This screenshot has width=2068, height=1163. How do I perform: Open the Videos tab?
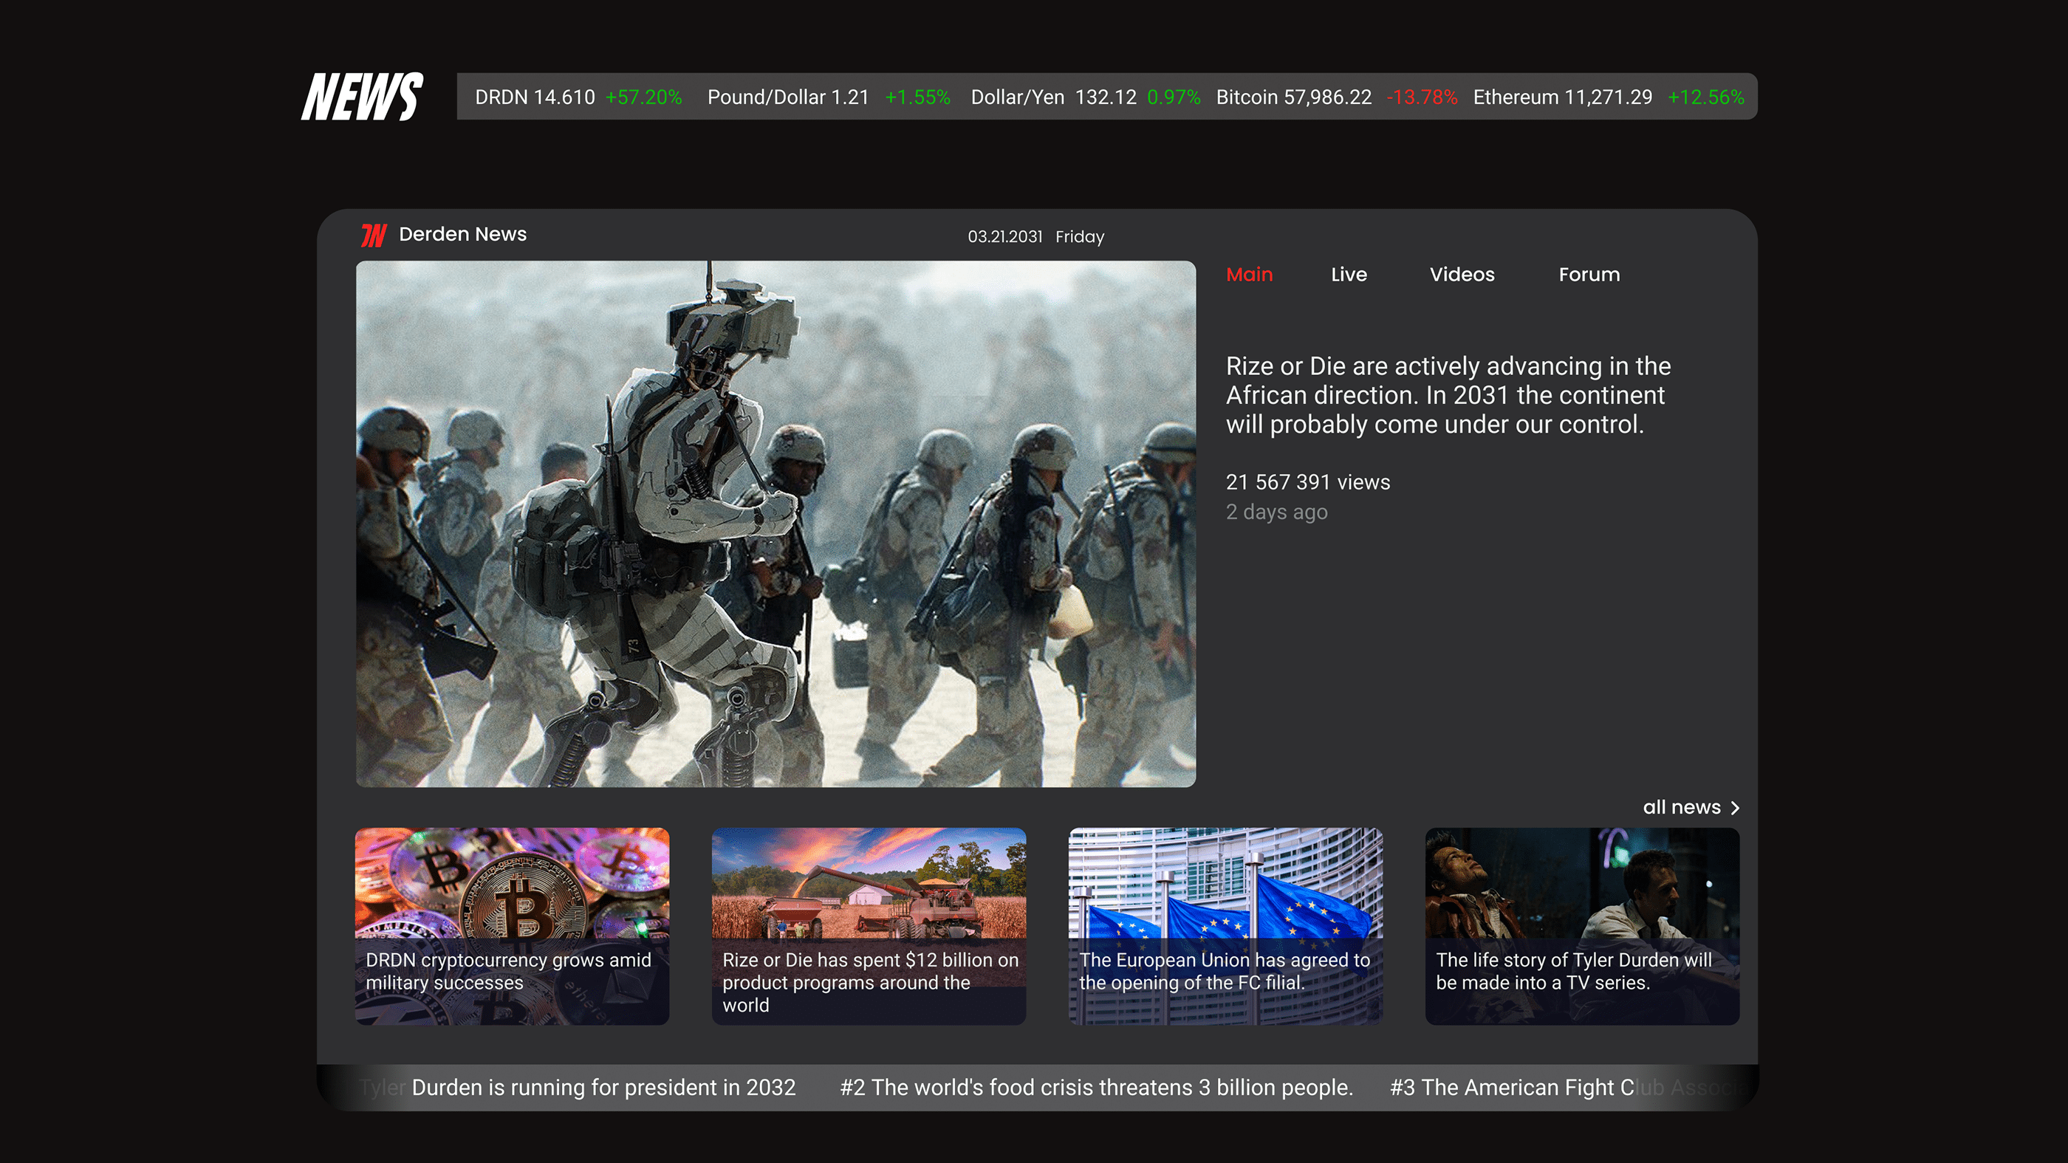click(x=1461, y=275)
